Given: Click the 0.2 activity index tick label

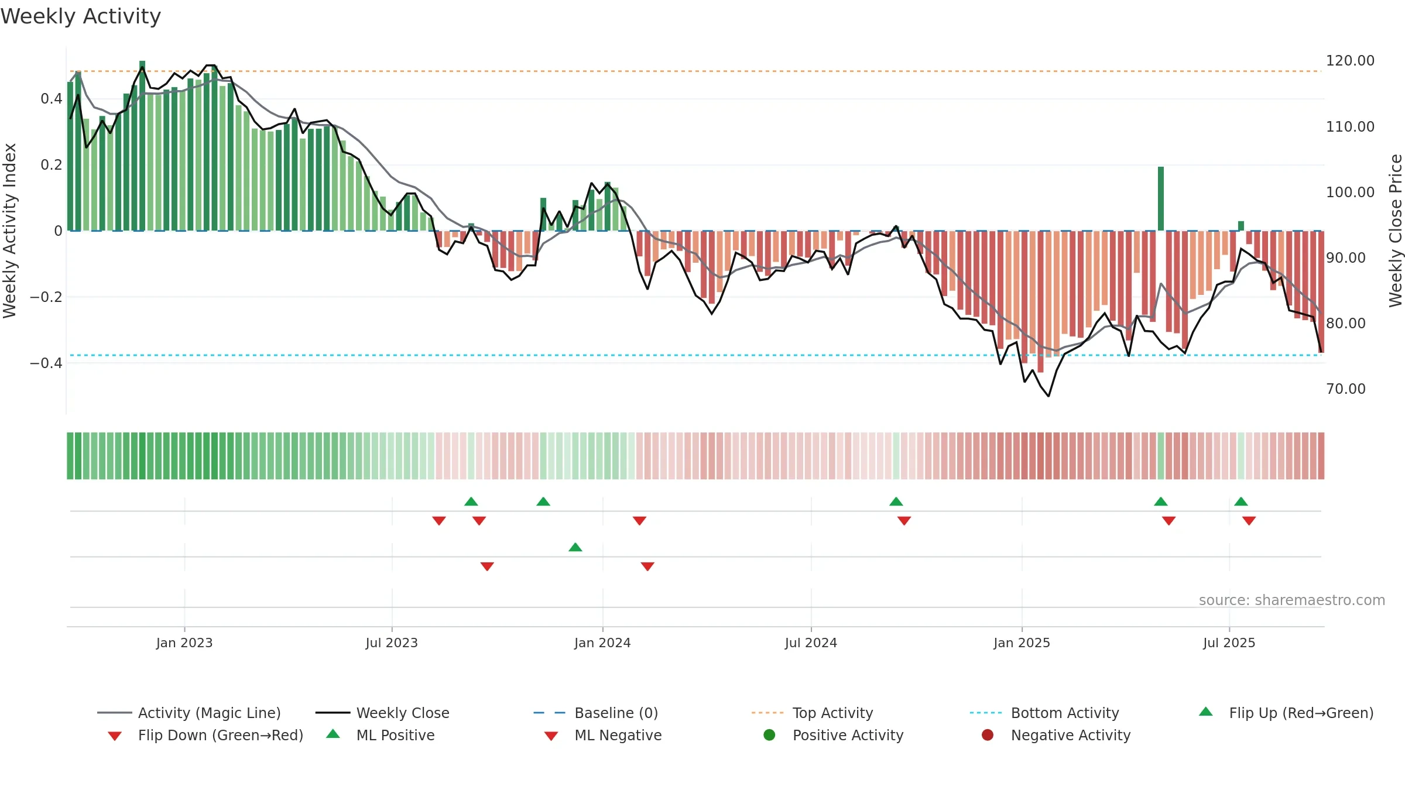Looking at the screenshot, I should coord(52,165).
